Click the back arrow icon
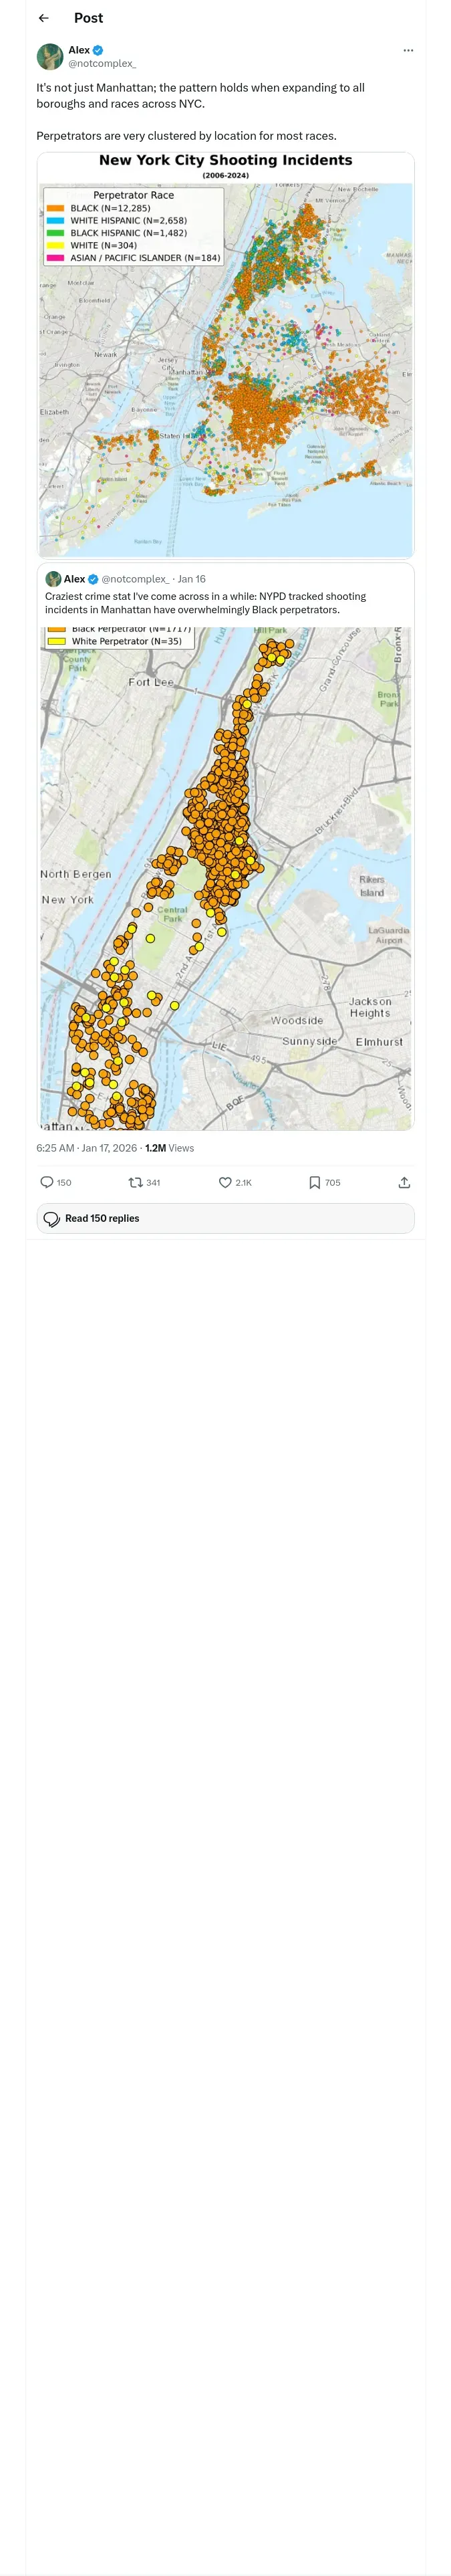The width and height of the screenshot is (451, 2576). pos(44,18)
